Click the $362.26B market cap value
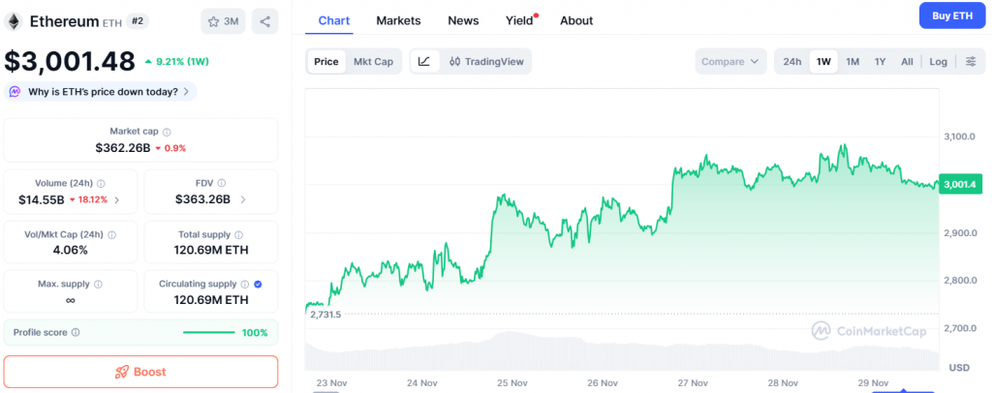Viewport: 992px width, 393px height. click(x=123, y=148)
